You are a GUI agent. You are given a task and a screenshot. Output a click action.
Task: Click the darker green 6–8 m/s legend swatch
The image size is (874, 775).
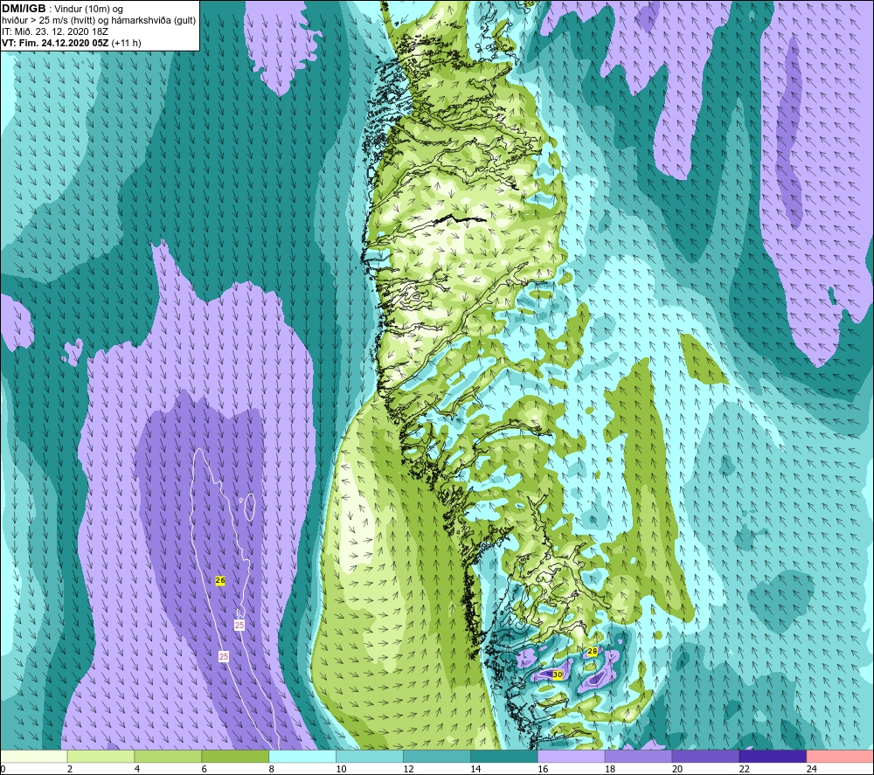click(235, 757)
